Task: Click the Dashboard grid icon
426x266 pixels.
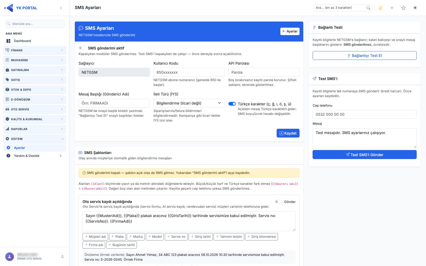Action: point(9,41)
